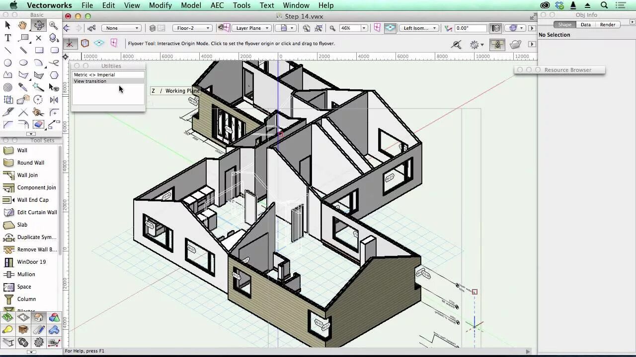Select the 2D Locus X tool

39,38
